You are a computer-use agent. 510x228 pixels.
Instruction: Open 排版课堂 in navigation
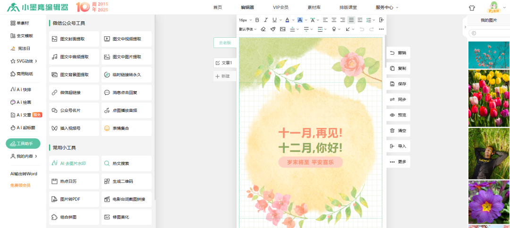click(348, 7)
